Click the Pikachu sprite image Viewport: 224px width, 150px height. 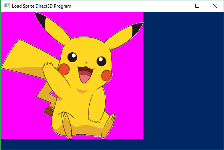(x=72, y=75)
